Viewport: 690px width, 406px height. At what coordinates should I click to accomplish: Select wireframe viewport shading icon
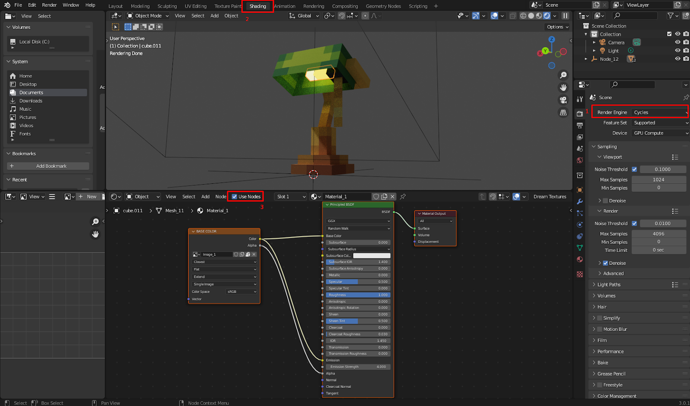[x=523, y=16]
